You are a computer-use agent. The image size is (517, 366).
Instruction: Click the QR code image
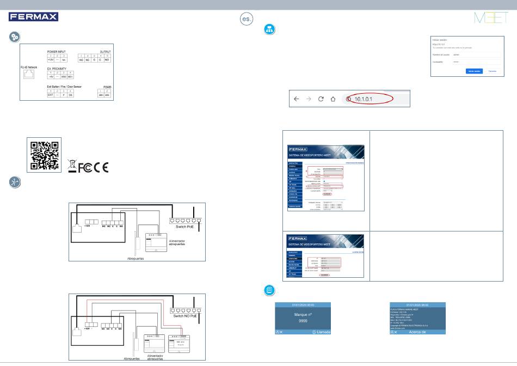tap(44, 155)
